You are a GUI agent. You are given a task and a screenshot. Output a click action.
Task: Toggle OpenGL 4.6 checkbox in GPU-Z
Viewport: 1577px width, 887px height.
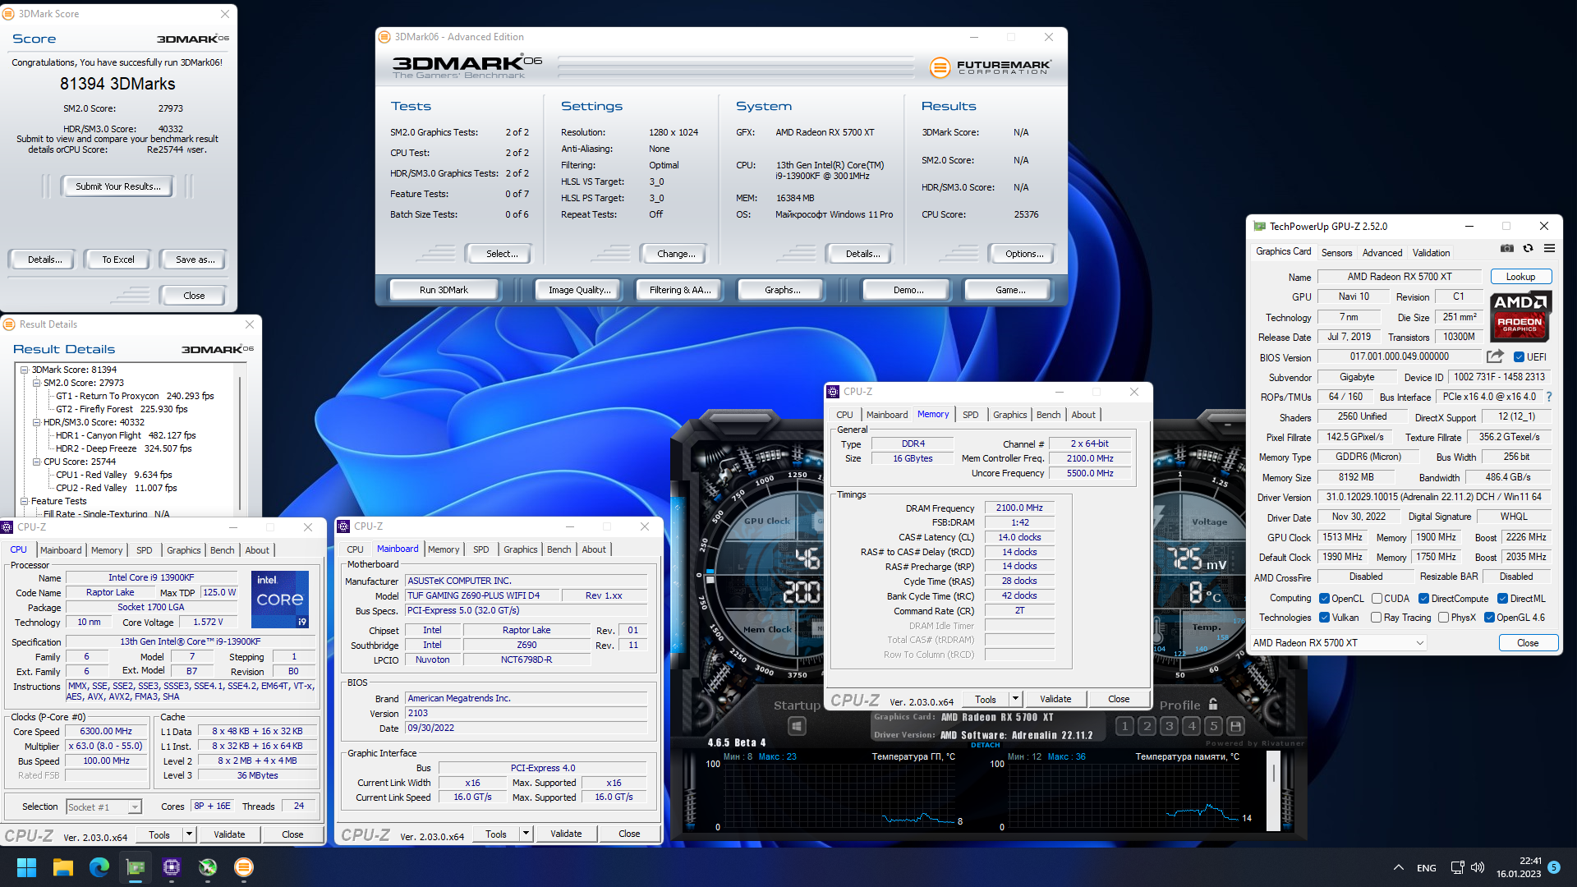point(1489,618)
